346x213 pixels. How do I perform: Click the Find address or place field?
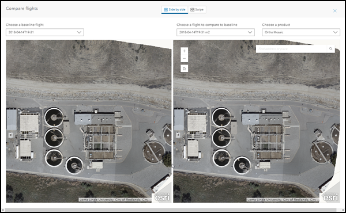click(x=291, y=49)
